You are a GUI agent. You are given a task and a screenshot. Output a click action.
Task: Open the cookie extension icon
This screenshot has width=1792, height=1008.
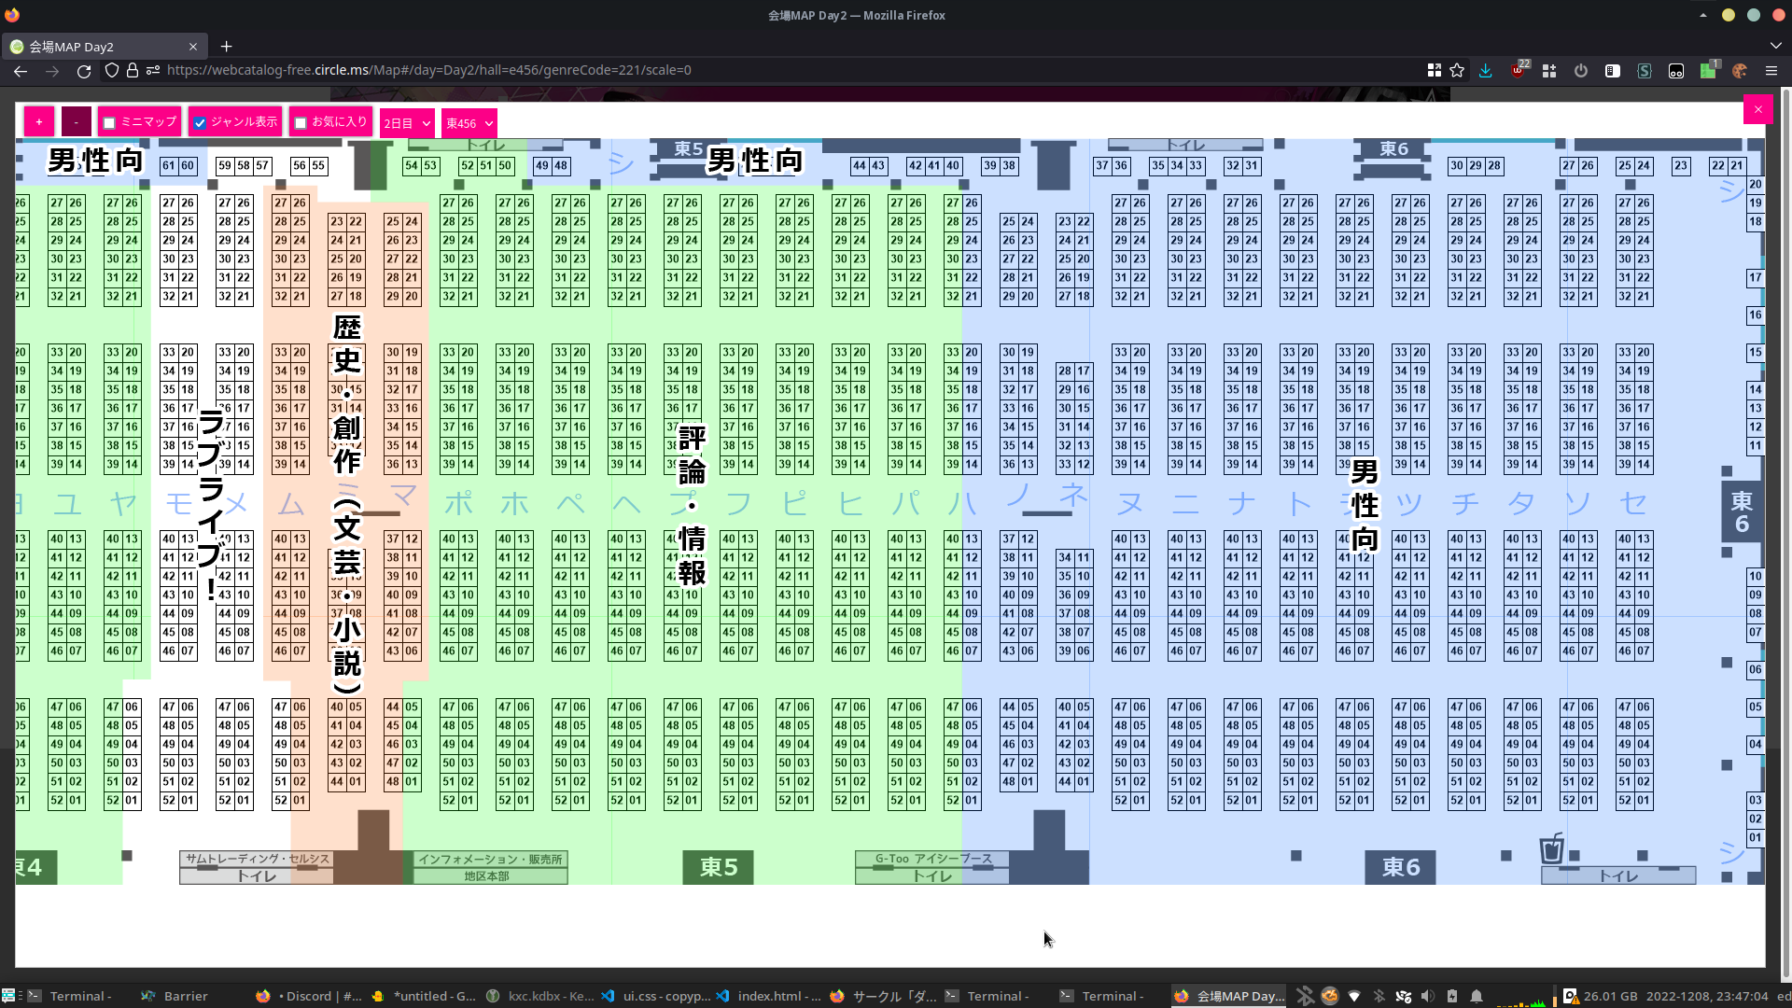[1740, 71]
